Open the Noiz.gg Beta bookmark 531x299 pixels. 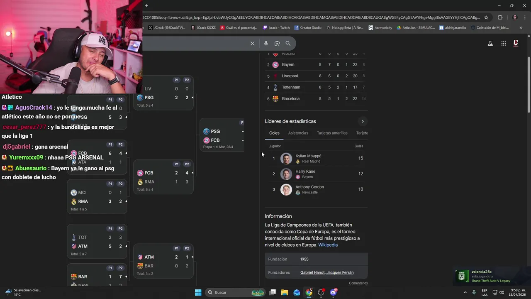pyautogui.click(x=344, y=28)
